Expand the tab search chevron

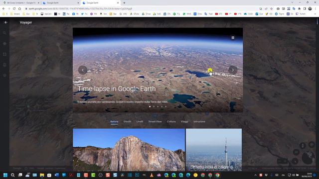point(292,2)
